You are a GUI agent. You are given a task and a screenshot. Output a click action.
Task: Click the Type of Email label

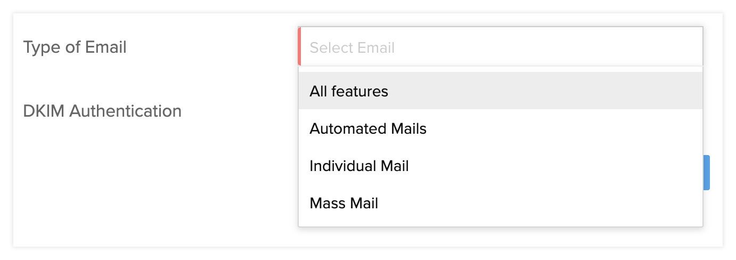click(75, 47)
